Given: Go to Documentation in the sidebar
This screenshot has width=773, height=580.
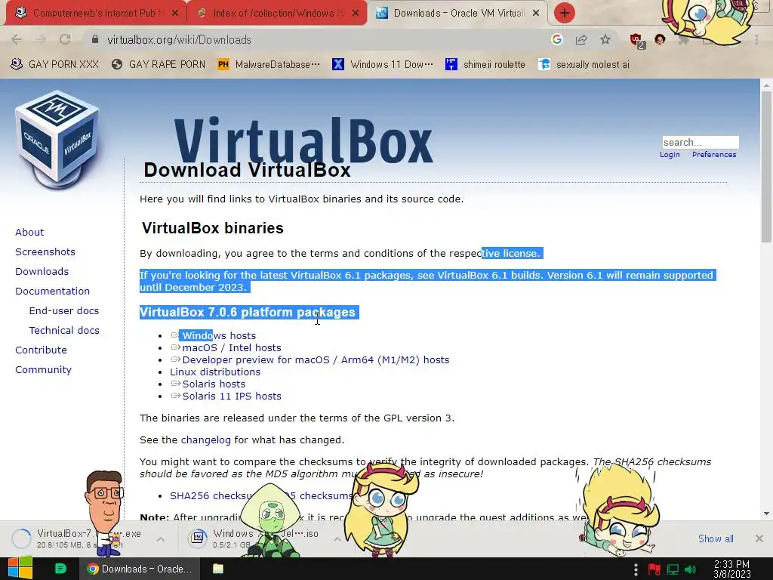Looking at the screenshot, I should click(52, 292).
